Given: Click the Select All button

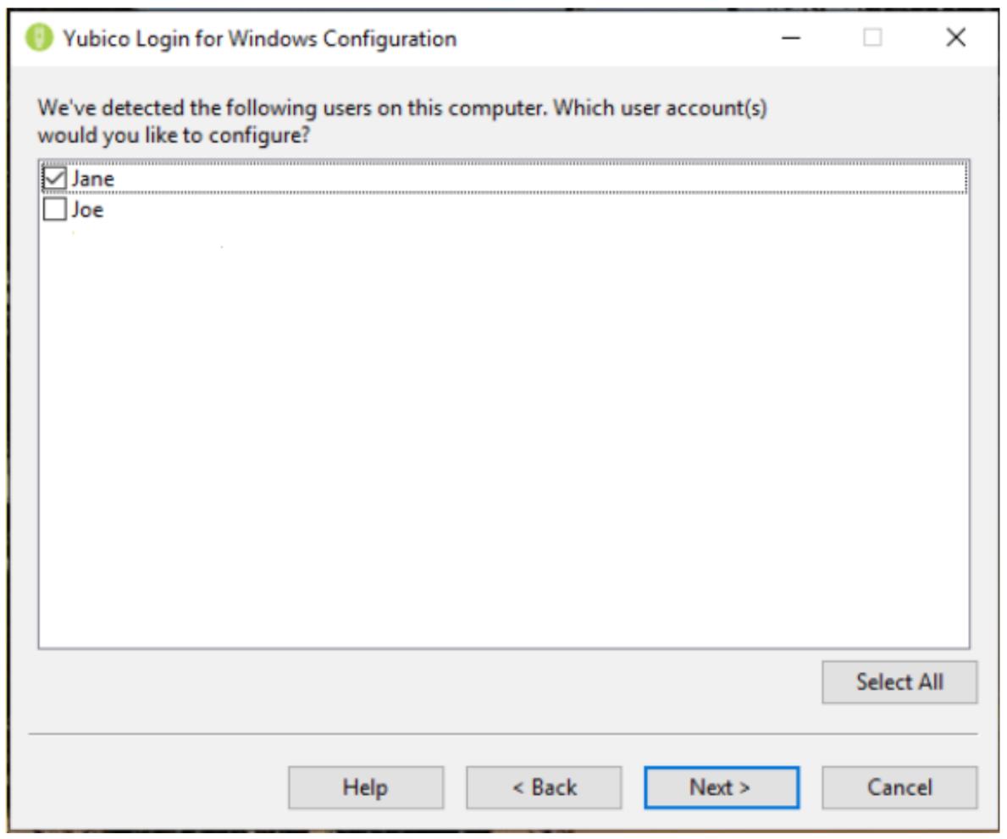Looking at the screenshot, I should pos(899,682).
